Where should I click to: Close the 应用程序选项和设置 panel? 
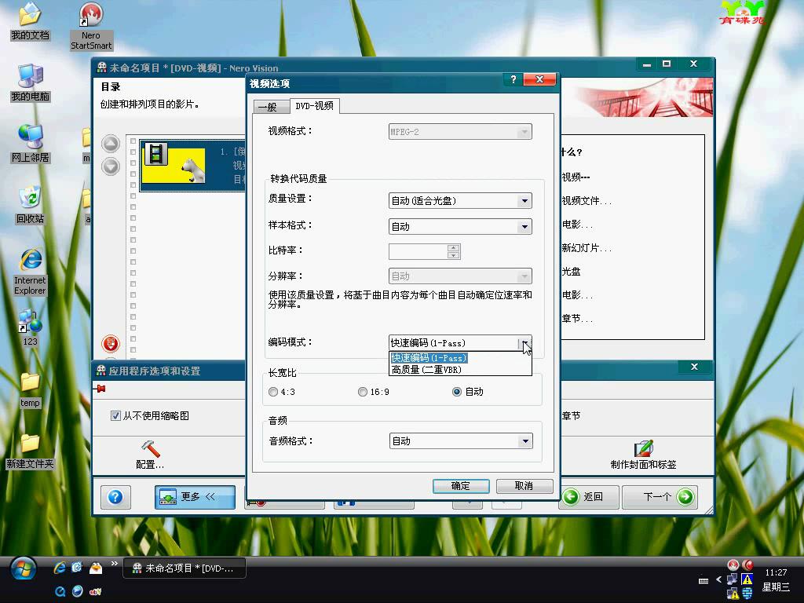coord(694,367)
